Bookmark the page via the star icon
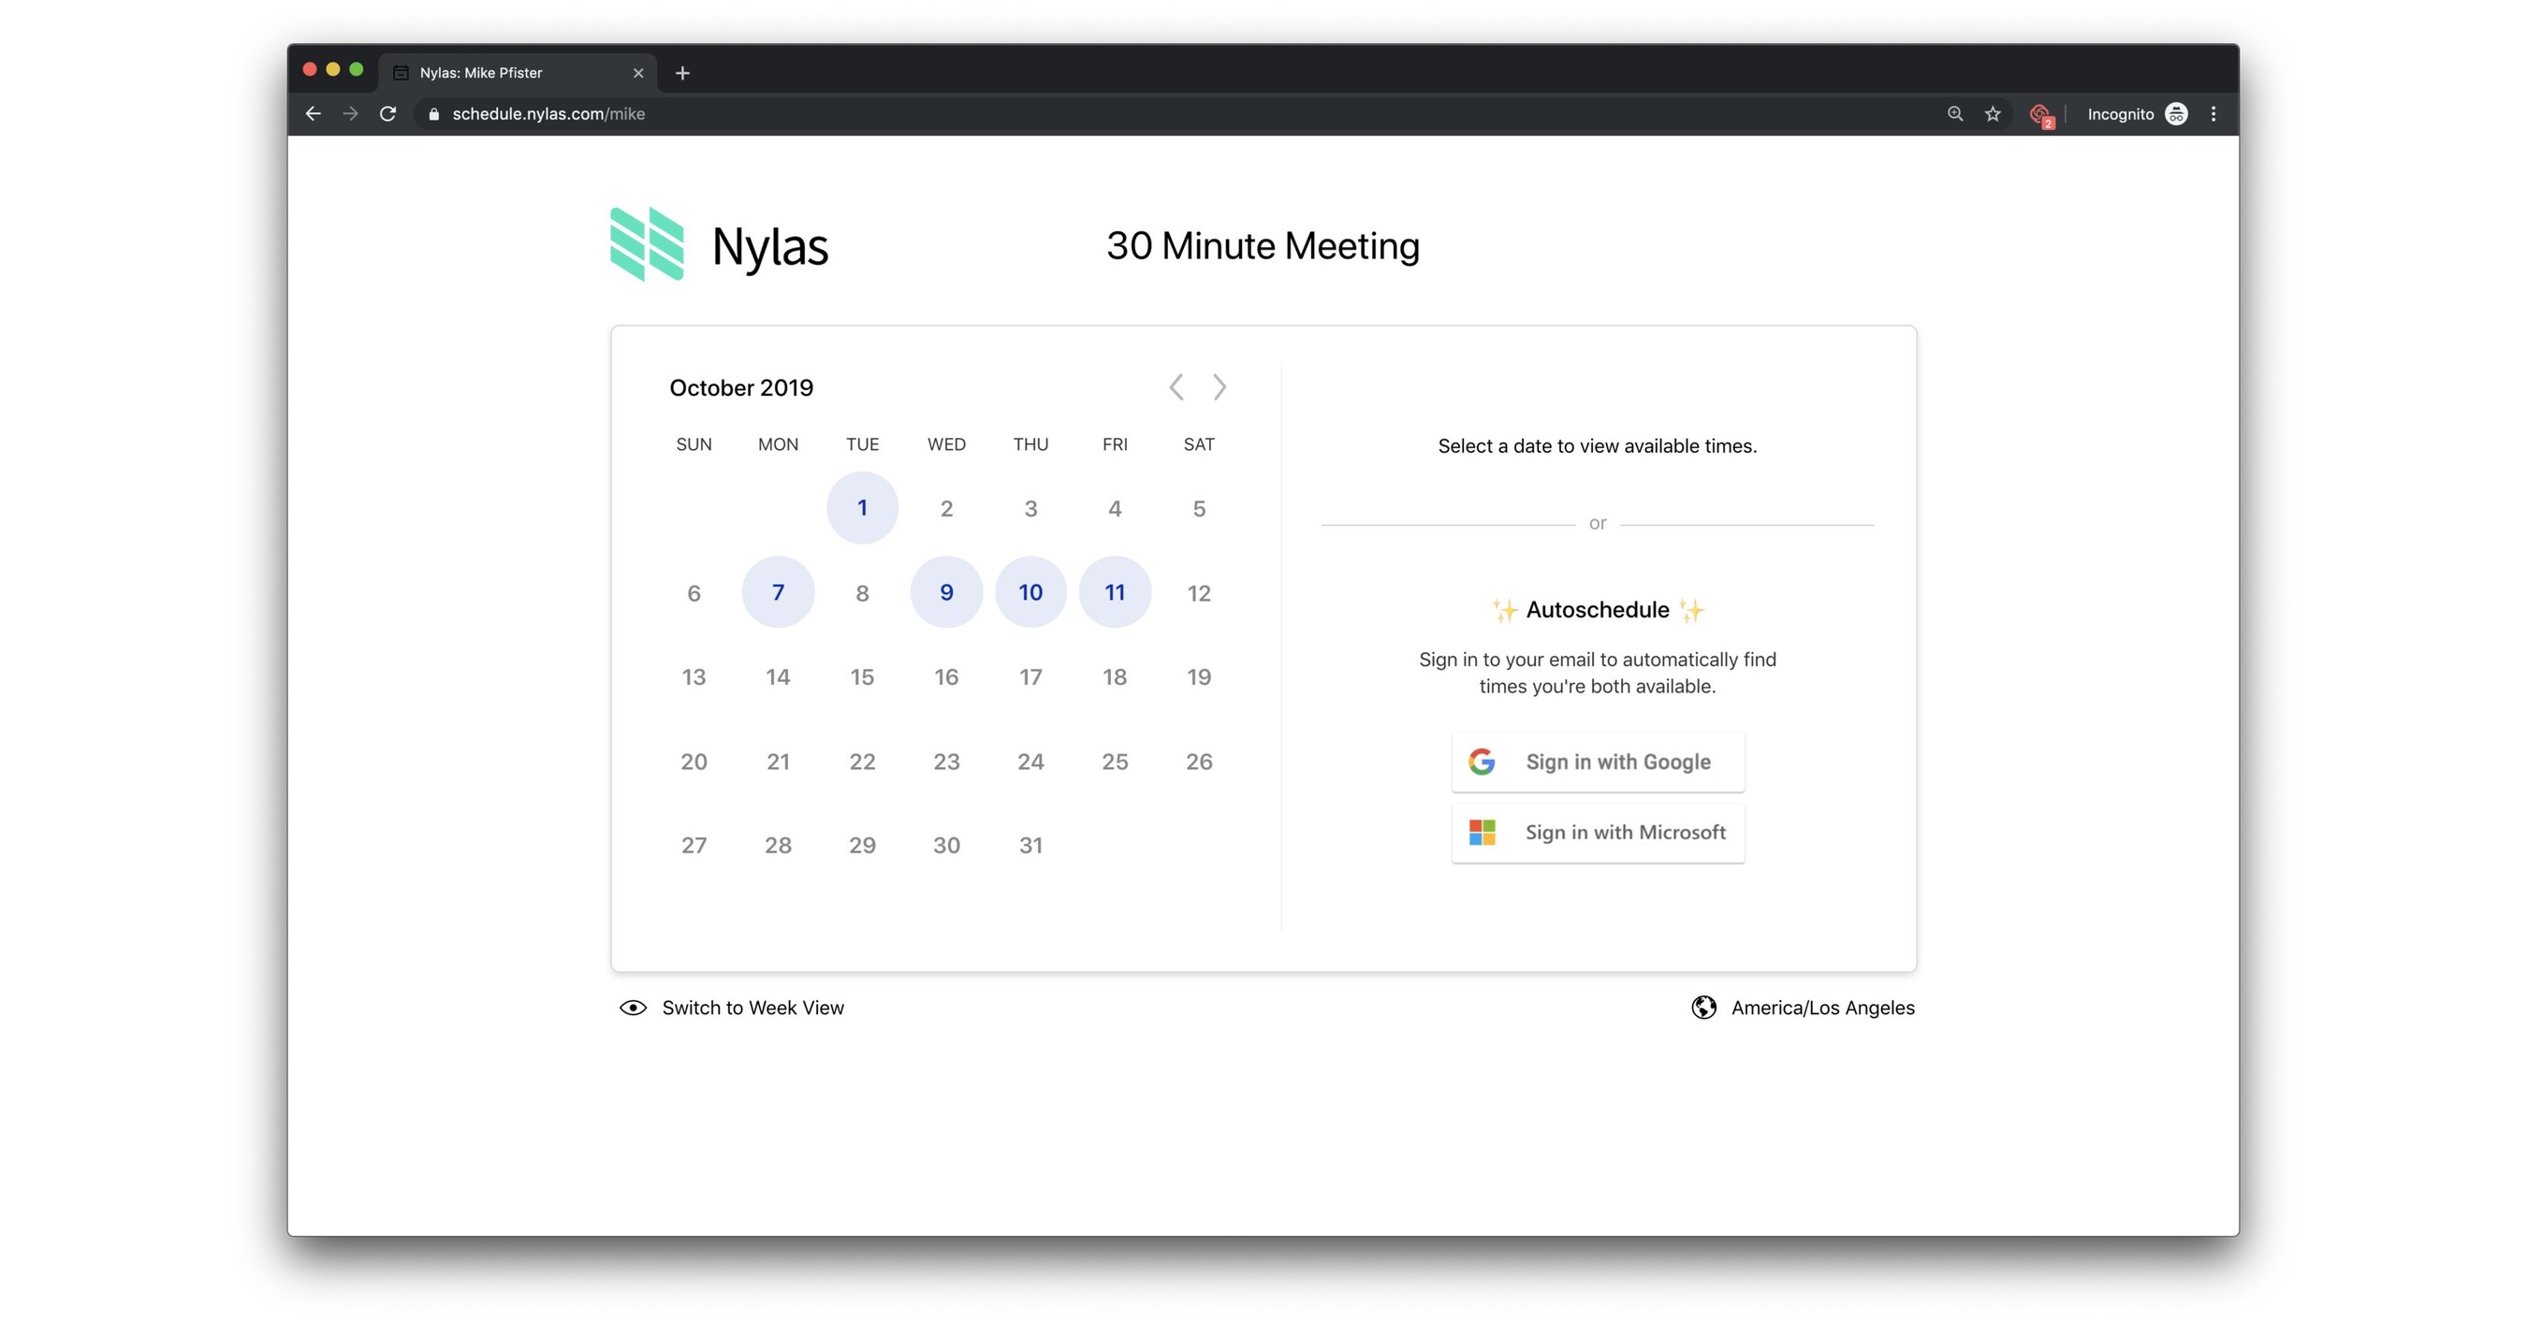Image resolution: width=2527 pixels, height=1322 pixels. tap(1993, 114)
